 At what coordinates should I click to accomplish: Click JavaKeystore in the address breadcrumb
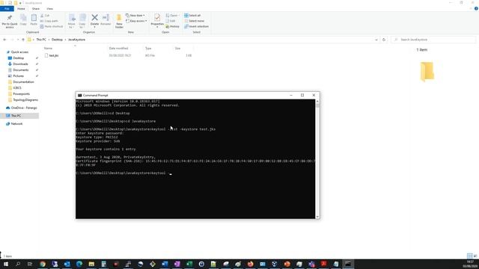click(76, 40)
